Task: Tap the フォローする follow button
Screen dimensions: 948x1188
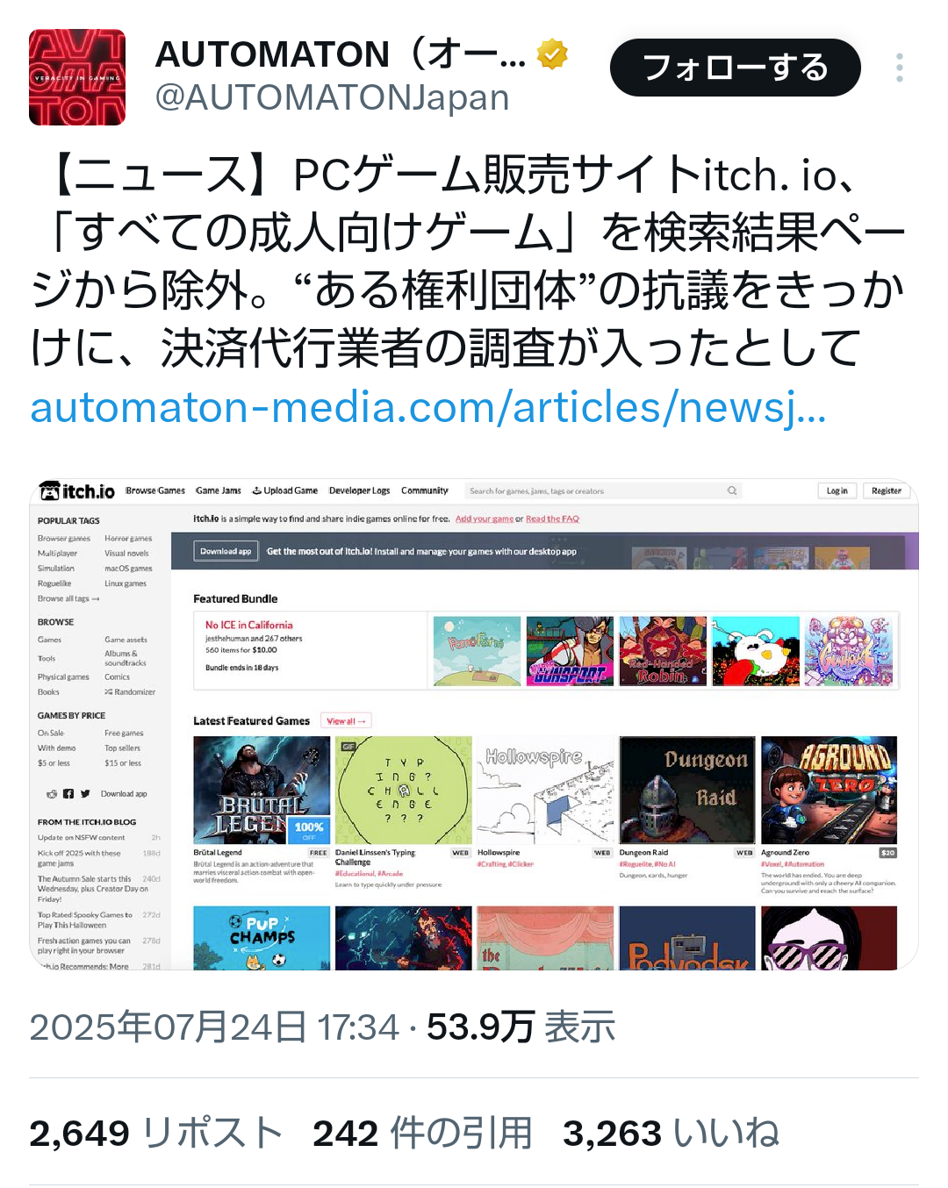Action: [x=736, y=68]
